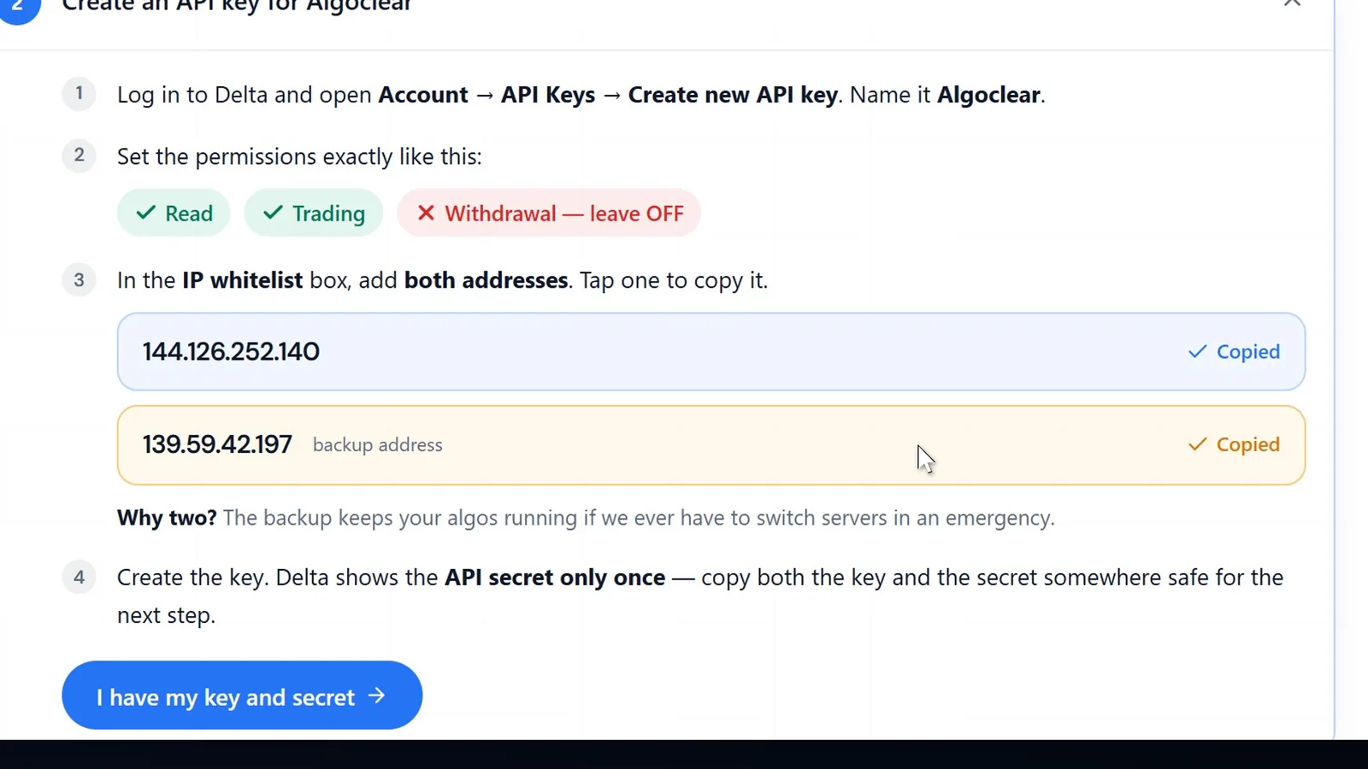This screenshot has height=769, width=1368.
Task: Click the 'IP whitelist' bold text
Action: point(242,280)
